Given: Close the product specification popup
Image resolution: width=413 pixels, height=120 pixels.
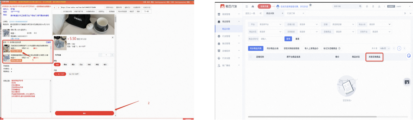Looking at the screenshot, I should (113, 37).
